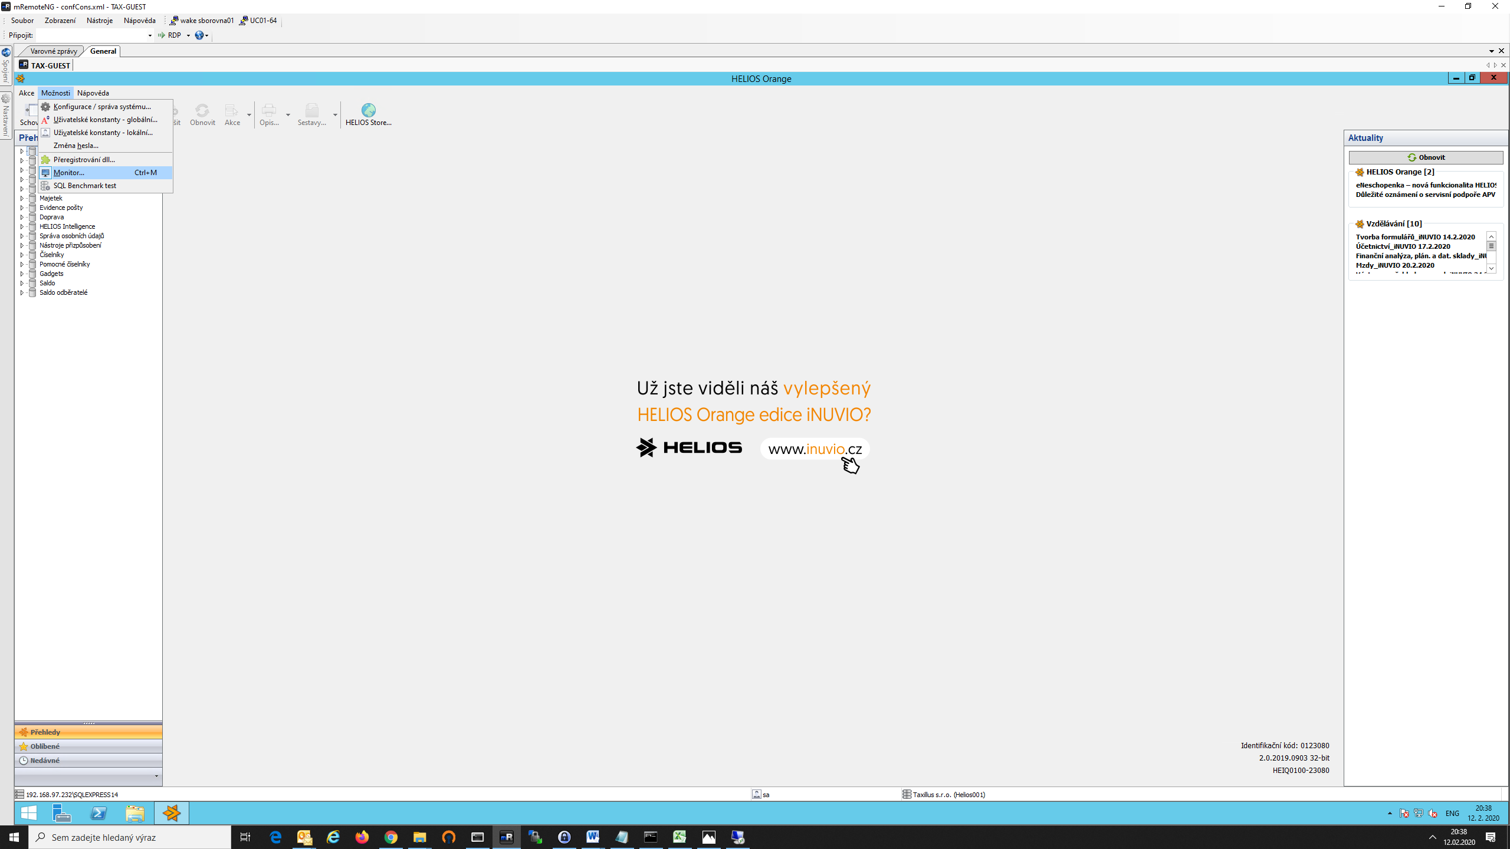Switch to the Varovné zprávy tab
The width and height of the screenshot is (1510, 849).
[x=53, y=51]
